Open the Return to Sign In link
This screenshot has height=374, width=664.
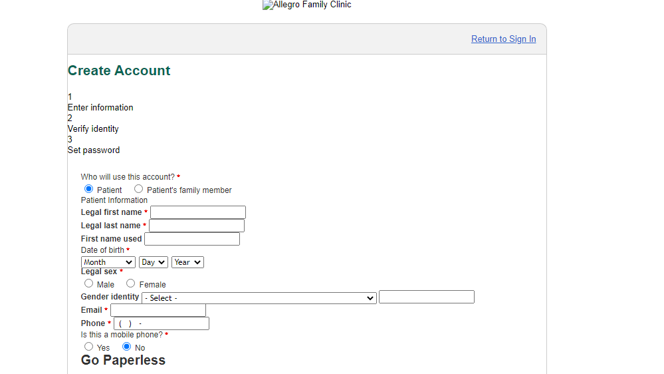[x=504, y=39]
